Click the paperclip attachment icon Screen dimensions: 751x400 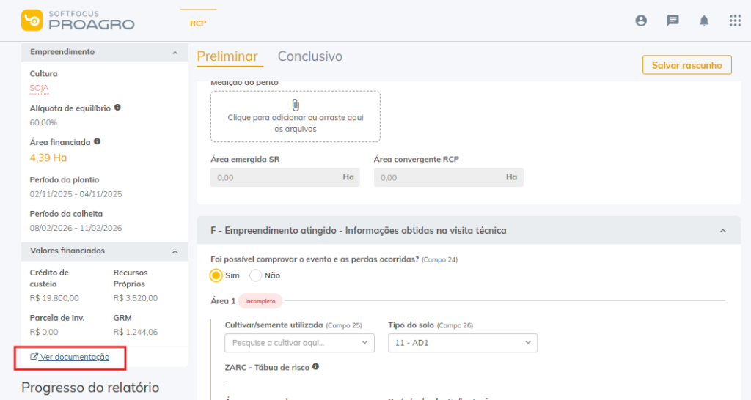[x=296, y=105]
